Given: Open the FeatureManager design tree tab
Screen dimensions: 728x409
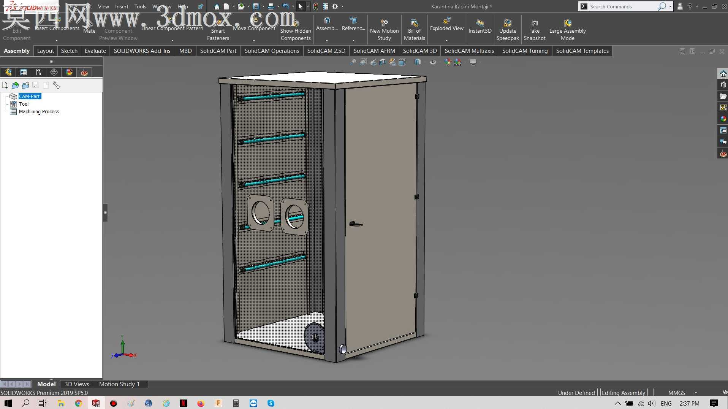Looking at the screenshot, I should tap(8, 72).
